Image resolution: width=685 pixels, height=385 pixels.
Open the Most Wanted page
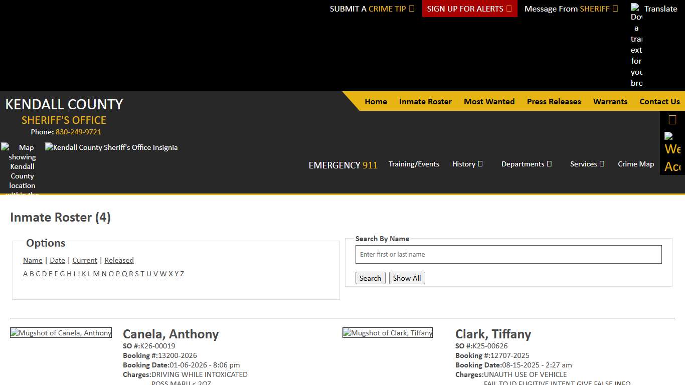pos(489,101)
